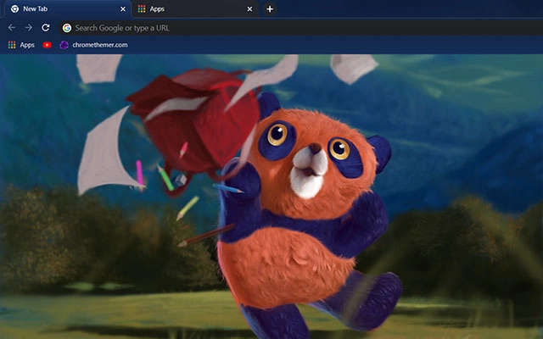Screen dimensions: 543x339
Task: Click the forward navigation arrow
Action: pyautogui.click(x=29, y=28)
